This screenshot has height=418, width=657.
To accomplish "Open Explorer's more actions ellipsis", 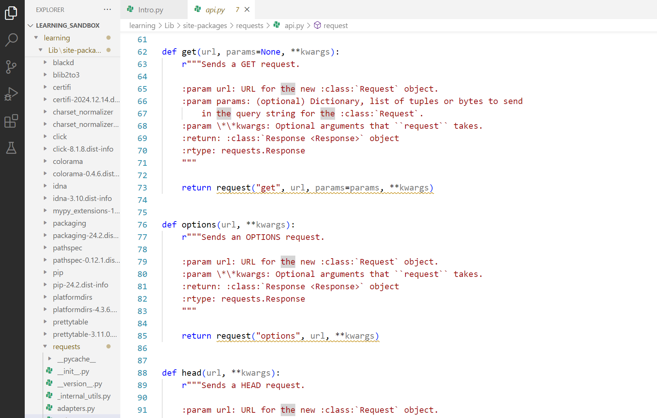I will [108, 10].
